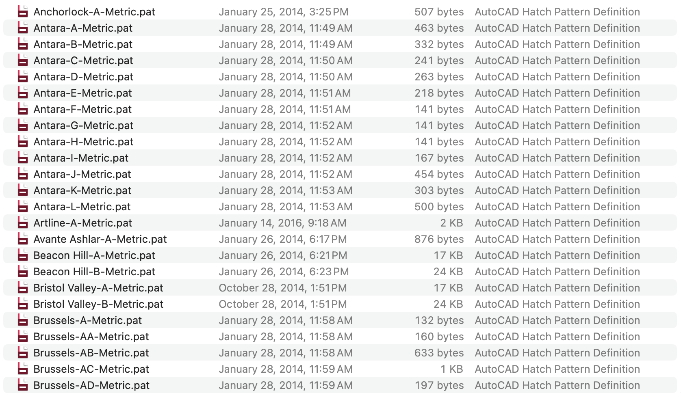Viewport: 681px width, 393px height.
Task: Click the date January 14, 2016, 9:18 AM
Action: point(282,223)
